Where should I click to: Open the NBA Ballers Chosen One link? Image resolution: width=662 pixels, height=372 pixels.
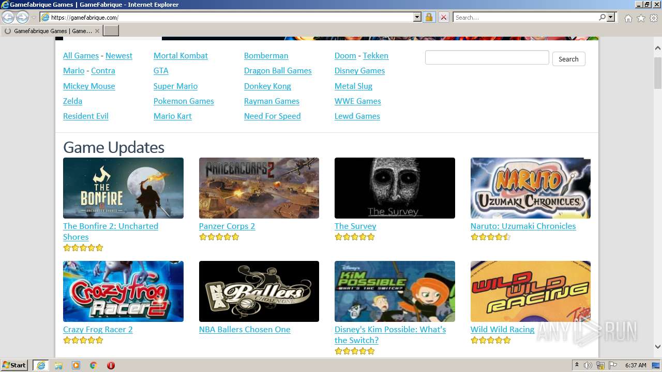point(245,330)
